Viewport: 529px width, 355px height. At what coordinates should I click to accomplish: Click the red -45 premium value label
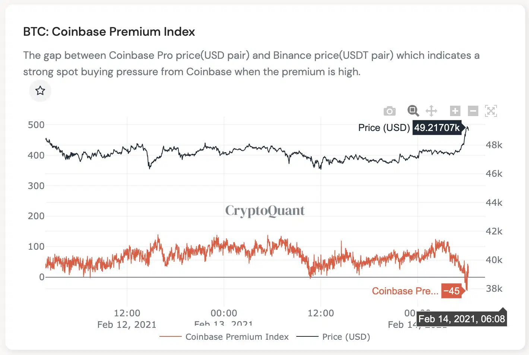click(452, 291)
